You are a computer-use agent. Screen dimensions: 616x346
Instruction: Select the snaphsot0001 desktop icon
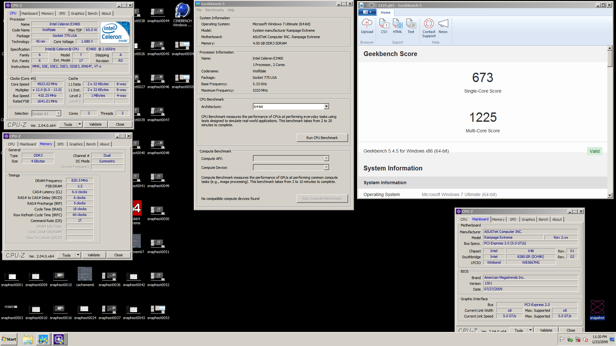click(x=12, y=279)
